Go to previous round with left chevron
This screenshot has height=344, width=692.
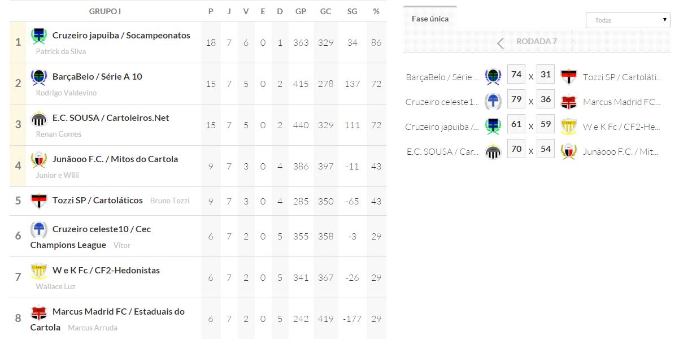coord(500,43)
